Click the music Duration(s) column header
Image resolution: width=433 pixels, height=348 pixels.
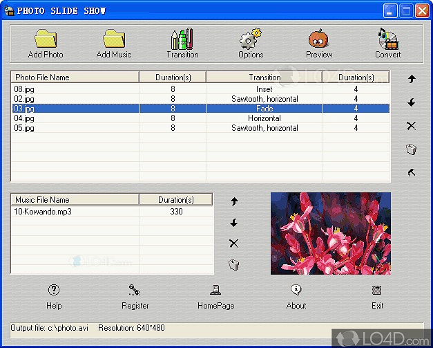click(176, 200)
